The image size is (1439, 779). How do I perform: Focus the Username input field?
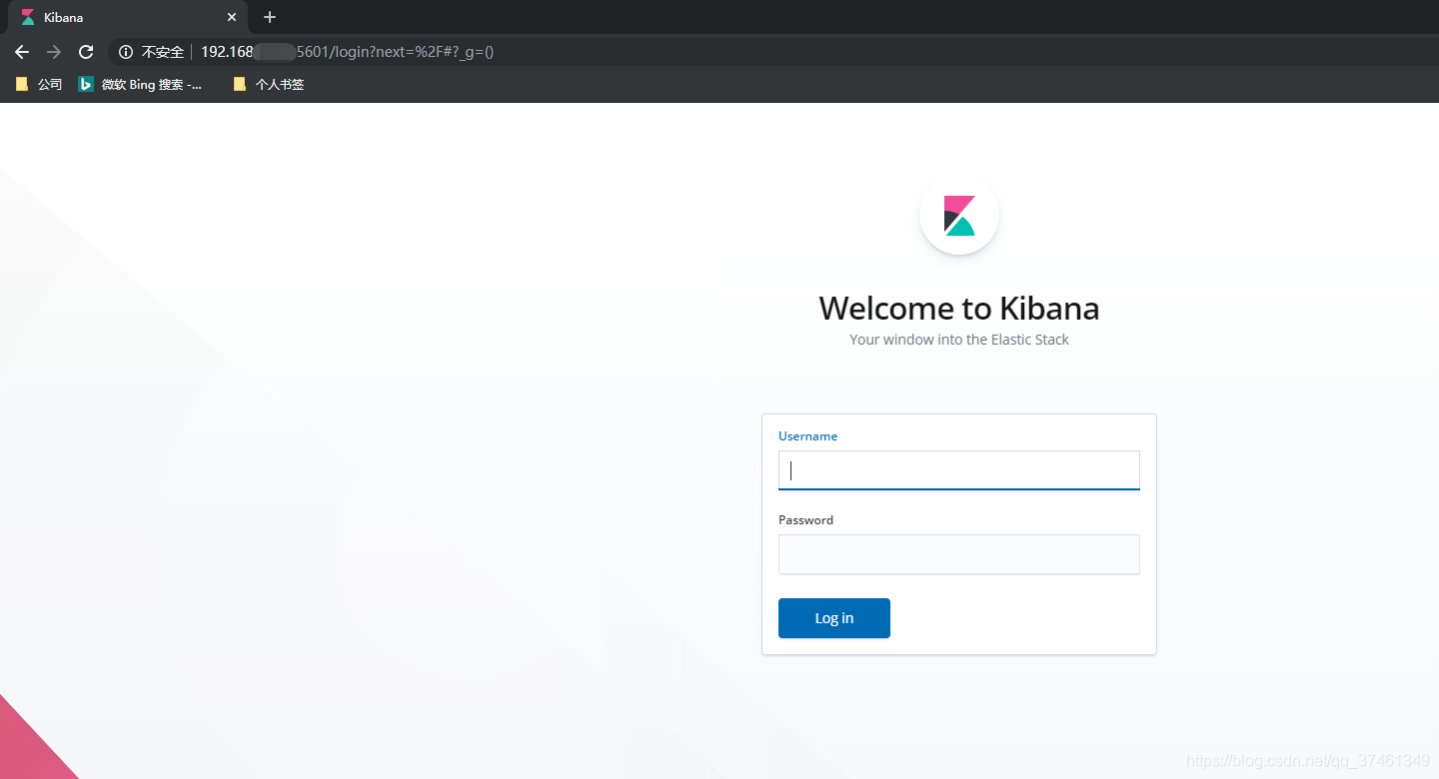pos(959,470)
